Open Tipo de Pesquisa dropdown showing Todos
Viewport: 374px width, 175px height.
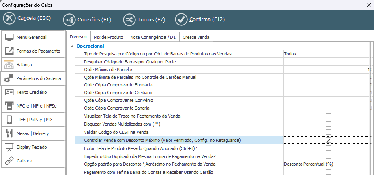(x=327, y=54)
